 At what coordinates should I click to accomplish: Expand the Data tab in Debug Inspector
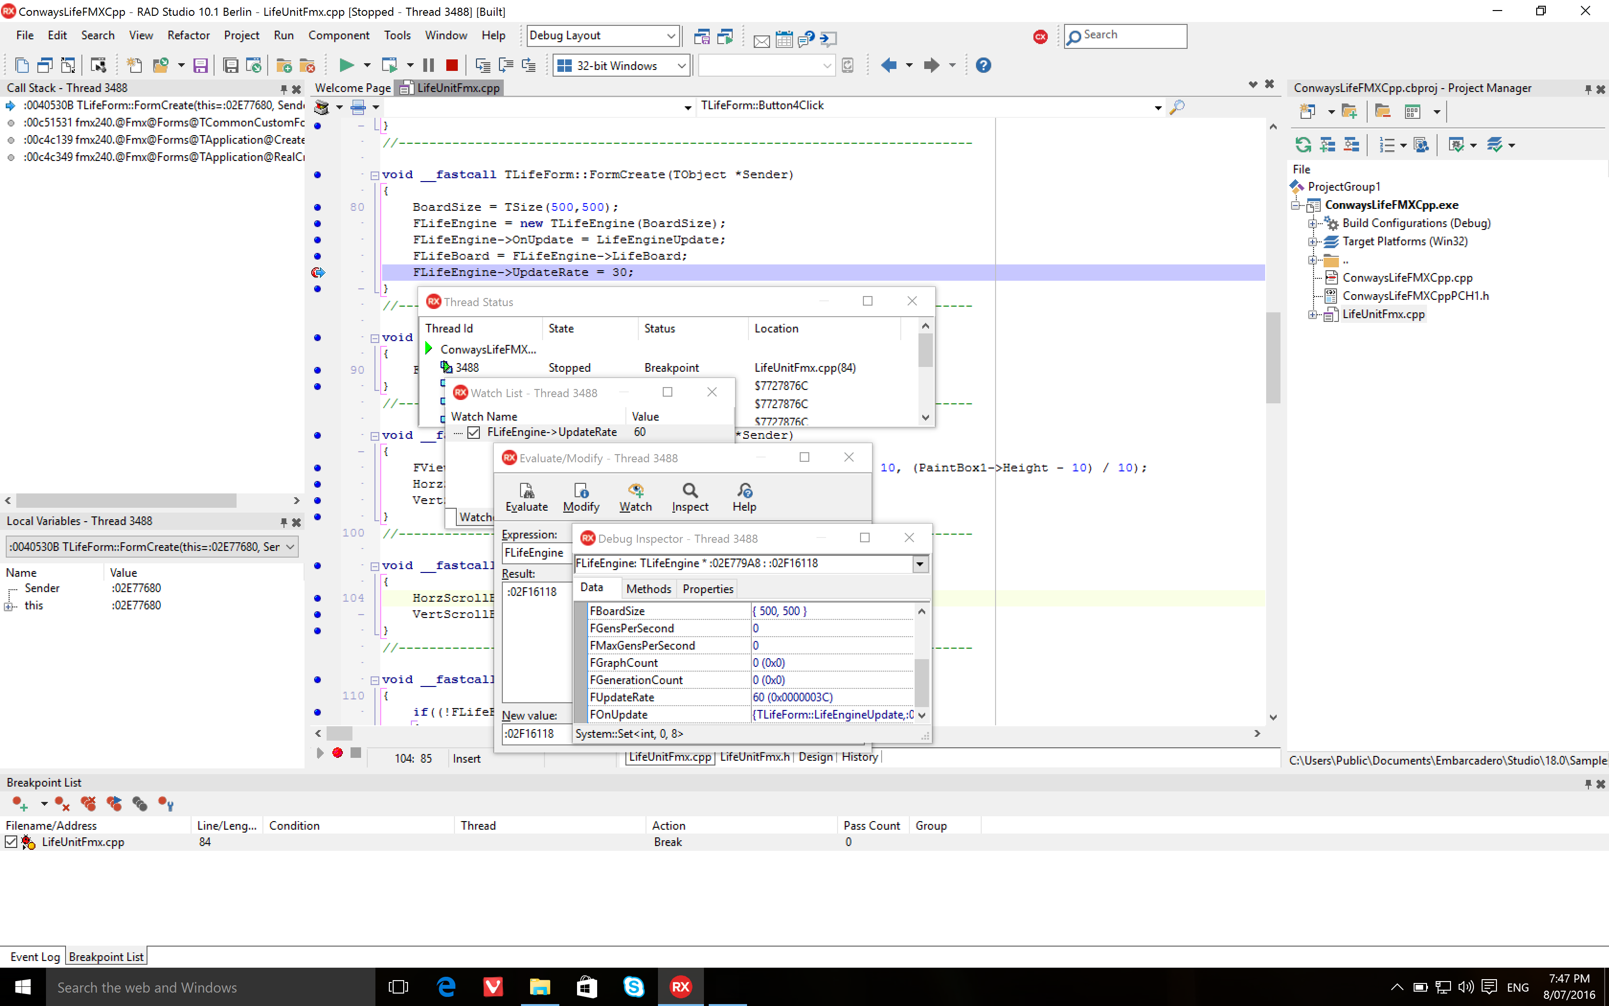click(591, 589)
